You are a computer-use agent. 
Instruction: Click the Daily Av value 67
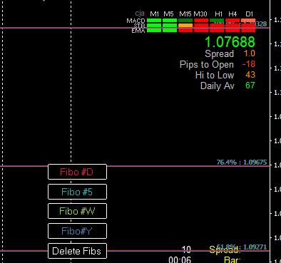pos(250,86)
